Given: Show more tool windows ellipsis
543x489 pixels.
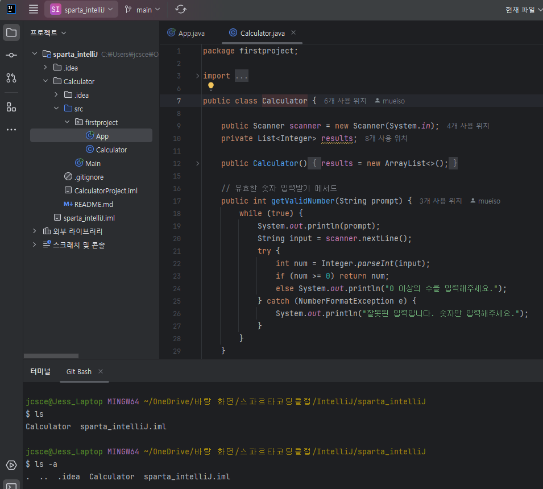Looking at the screenshot, I should (x=11, y=130).
